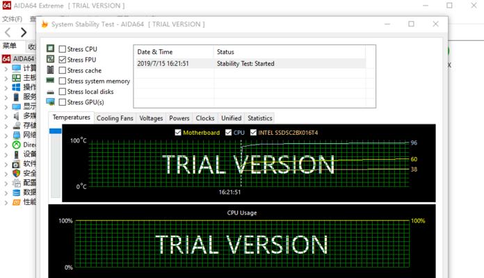Click the 16:21:51 marker on temperature graph
Image resolution: width=484 pixels, height=278 pixels.
229,192
